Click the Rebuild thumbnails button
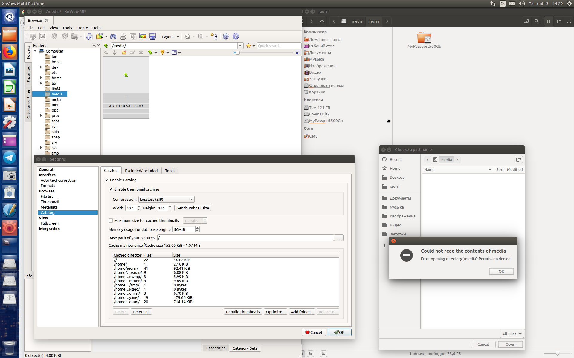 tap(243, 312)
